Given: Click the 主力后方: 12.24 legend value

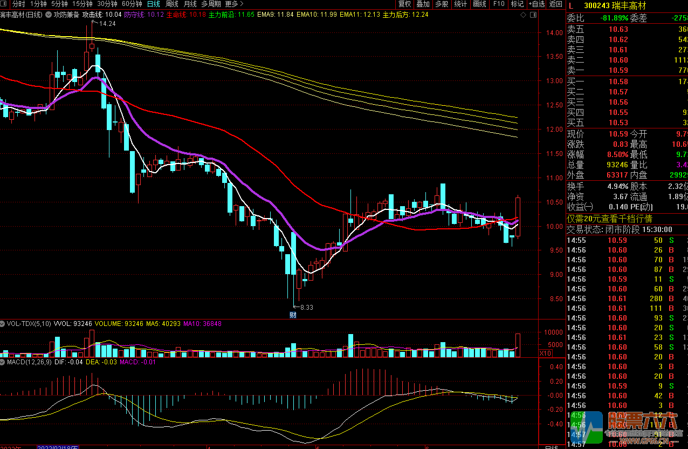Looking at the screenshot, I should (x=405, y=15).
